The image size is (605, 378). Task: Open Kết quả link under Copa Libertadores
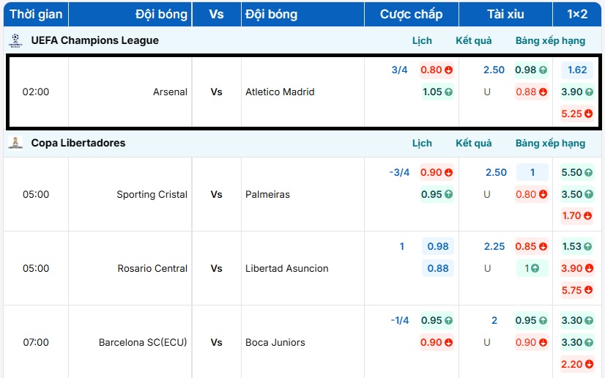click(474, 143)
